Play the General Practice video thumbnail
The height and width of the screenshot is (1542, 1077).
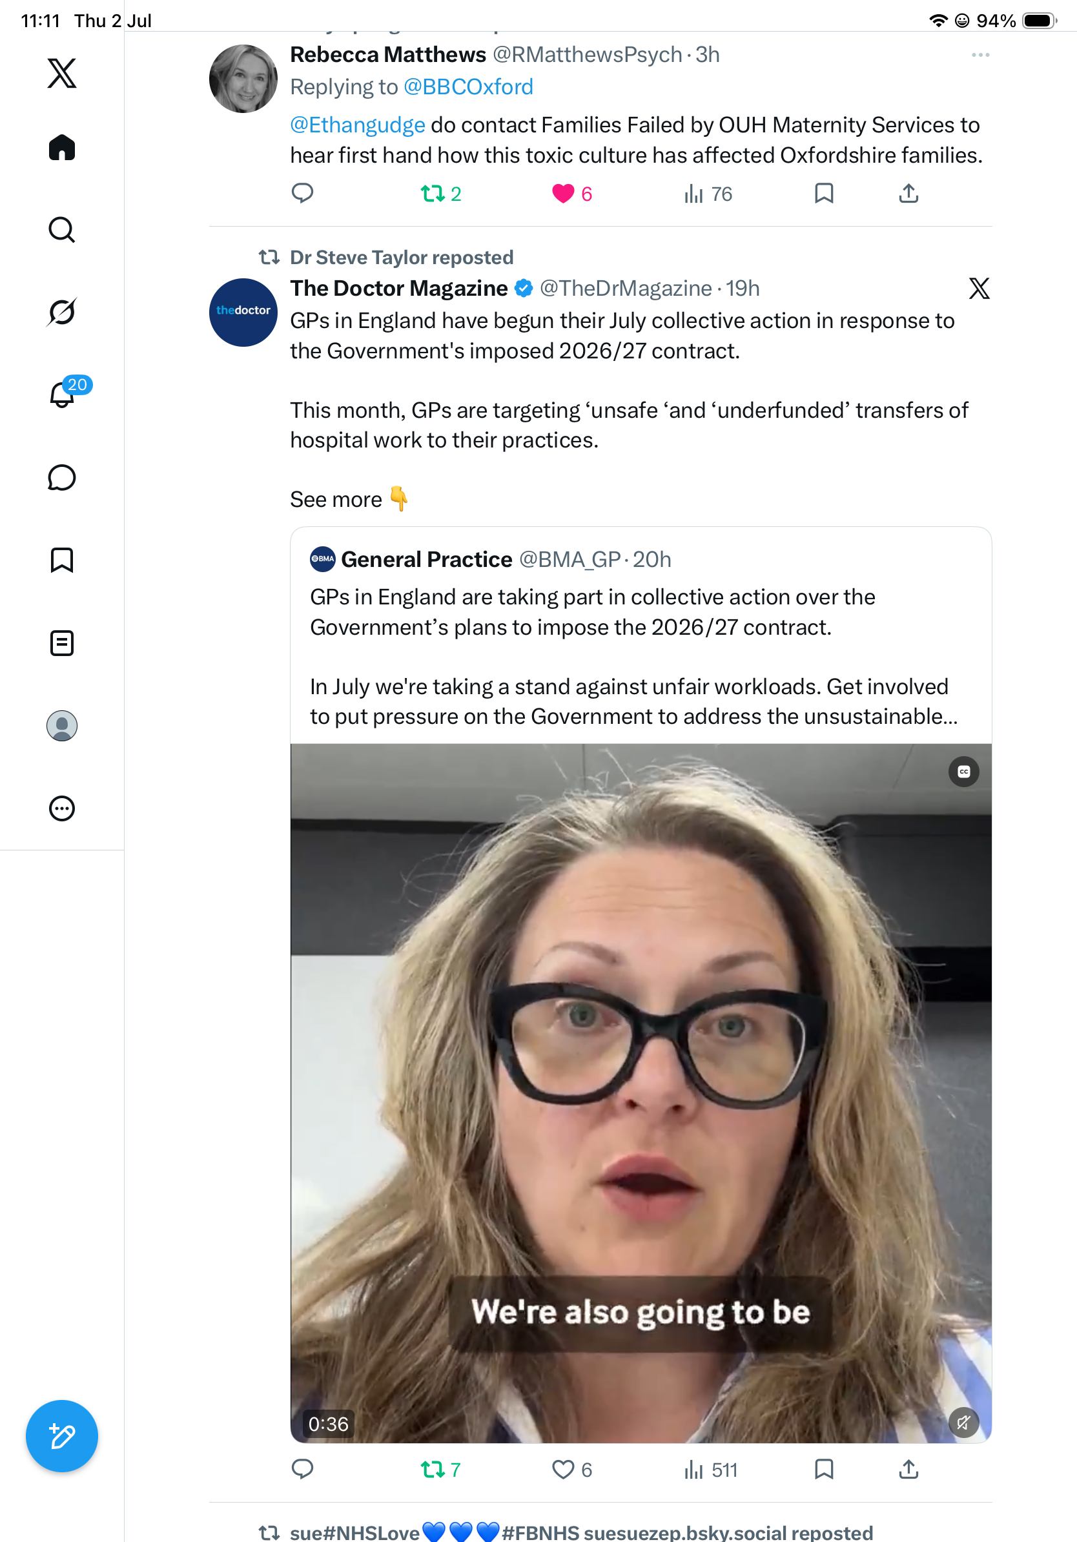[641, 1093]
